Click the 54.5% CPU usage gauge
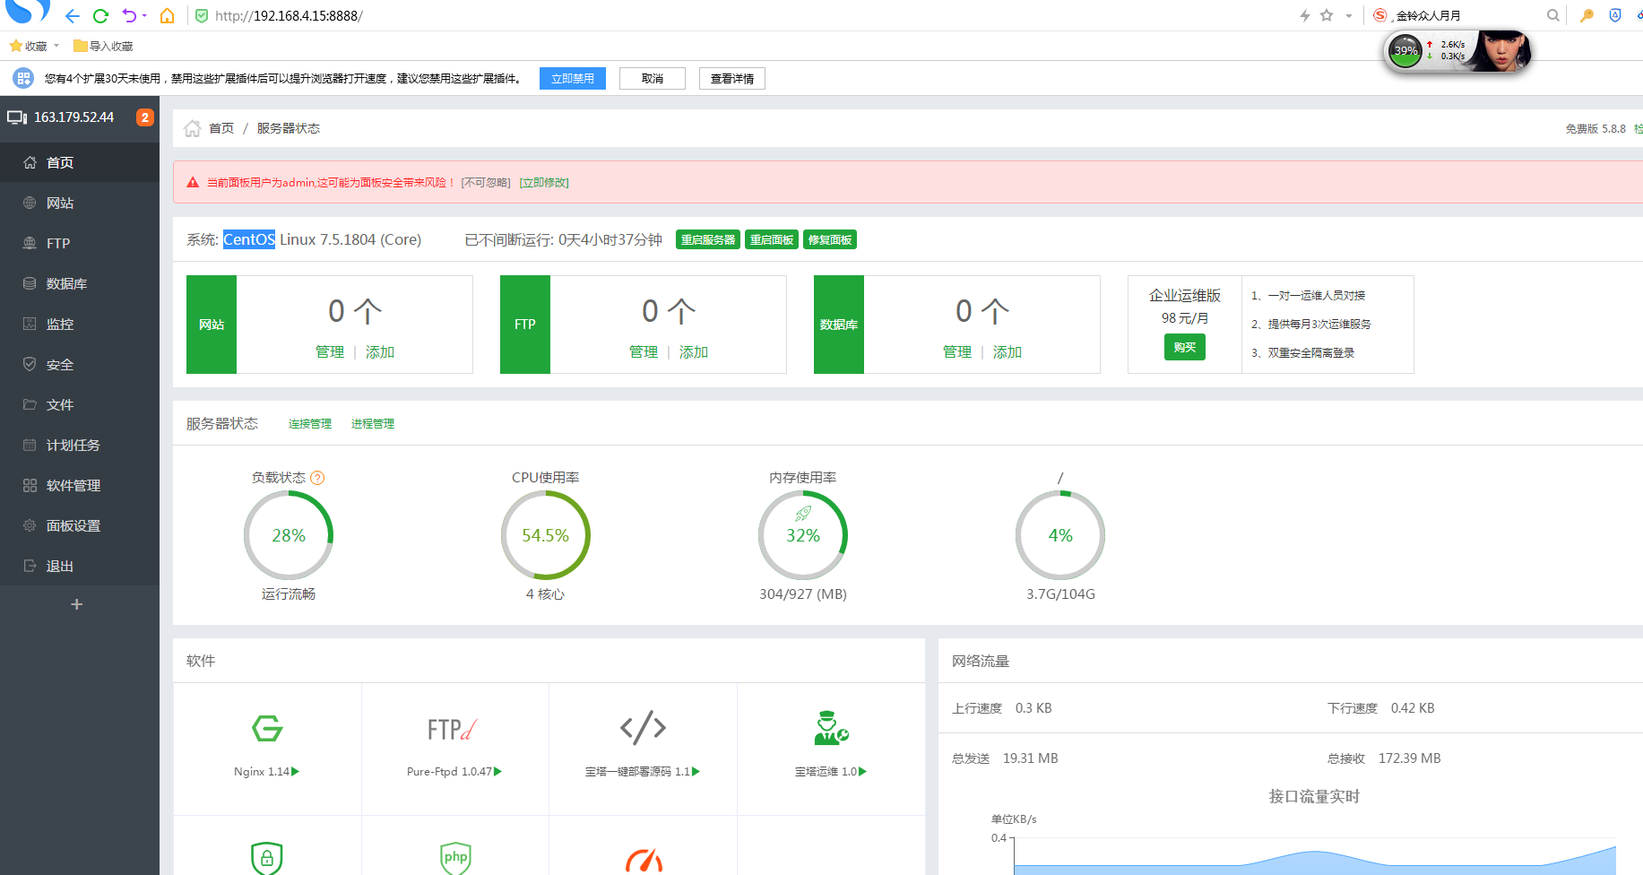This screenshot has height=875, width=1643. pos(546,535)
